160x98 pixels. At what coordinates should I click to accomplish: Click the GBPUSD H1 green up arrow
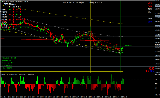coord(20,27)
